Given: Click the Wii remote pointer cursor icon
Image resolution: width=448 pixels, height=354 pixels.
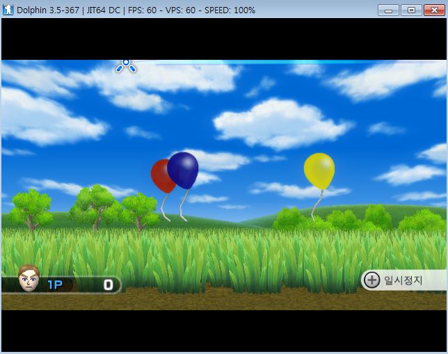Looking at the screenshot, I should pos(126,65).
